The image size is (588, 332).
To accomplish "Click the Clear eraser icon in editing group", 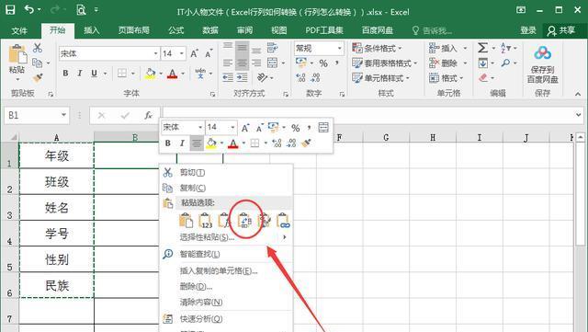I will tap(483, 78).
